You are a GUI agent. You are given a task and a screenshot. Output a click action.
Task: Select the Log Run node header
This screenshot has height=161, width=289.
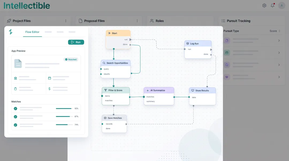[198, 44]
